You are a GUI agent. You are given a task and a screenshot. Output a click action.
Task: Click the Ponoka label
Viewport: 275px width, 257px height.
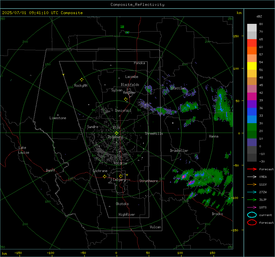[x=139, y=63]
